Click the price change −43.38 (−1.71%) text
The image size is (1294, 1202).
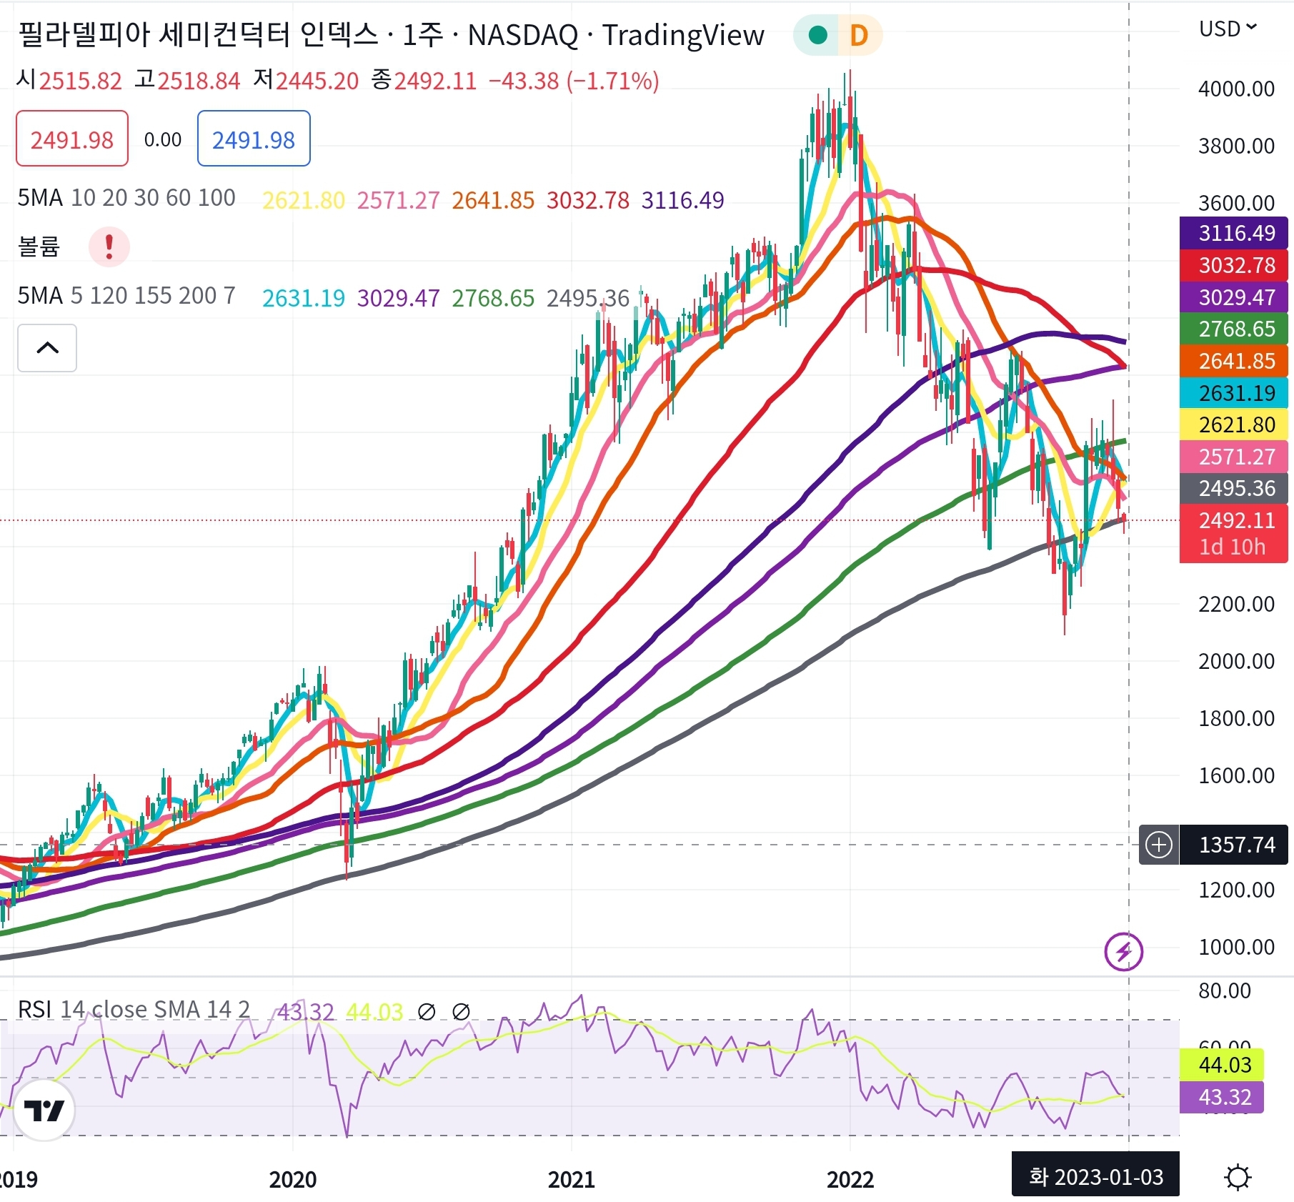coord(574,81)
